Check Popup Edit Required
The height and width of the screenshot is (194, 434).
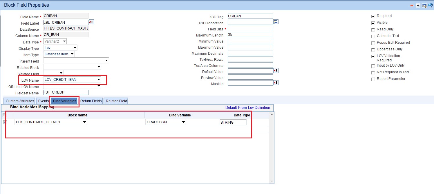click(x=373, y=43)
